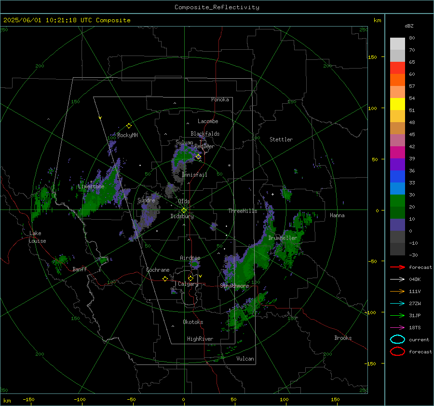Viewport: 434px width, 406px height.
Task: Select the blue 36 dBZ swatch
Action: point(397,176)
